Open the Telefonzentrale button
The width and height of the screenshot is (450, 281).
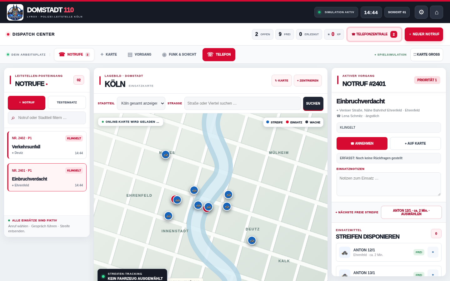click(x=374, y=34)
